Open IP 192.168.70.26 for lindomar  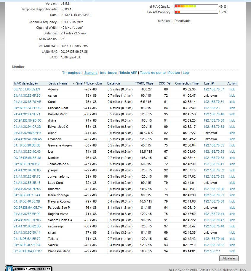pyautogui.click(x=214, y=189)
